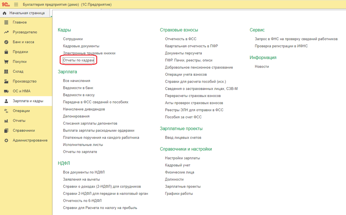Click the Производство factory icon
The image size is (346, 215).
(x=6, y=81)
